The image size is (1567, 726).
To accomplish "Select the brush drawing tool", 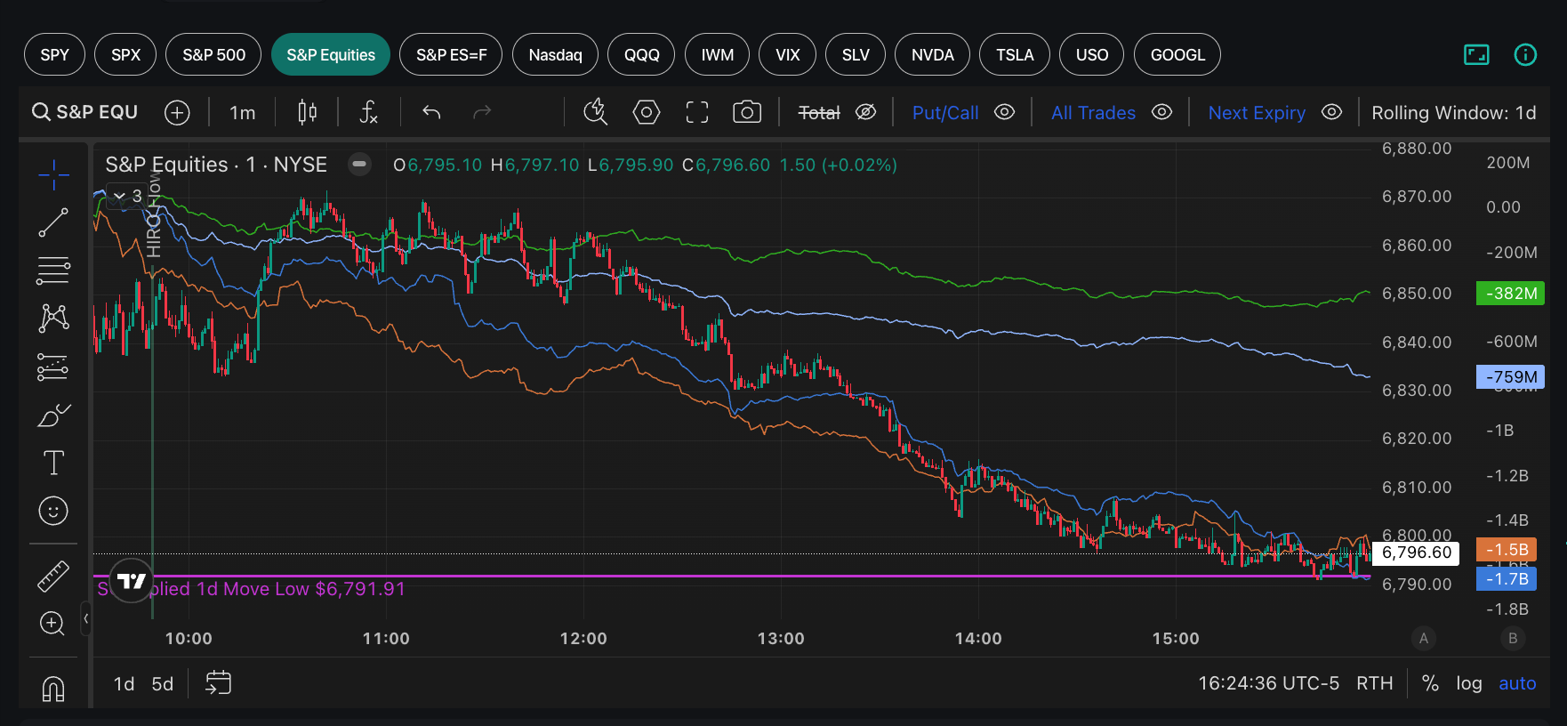I will click(x=53, y=415).
